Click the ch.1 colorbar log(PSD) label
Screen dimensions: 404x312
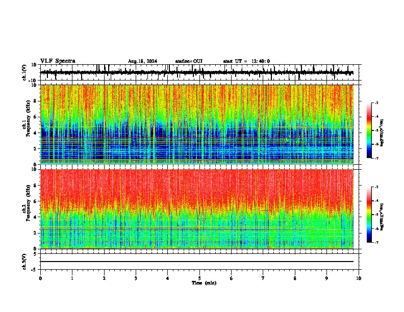pos(382,133)
